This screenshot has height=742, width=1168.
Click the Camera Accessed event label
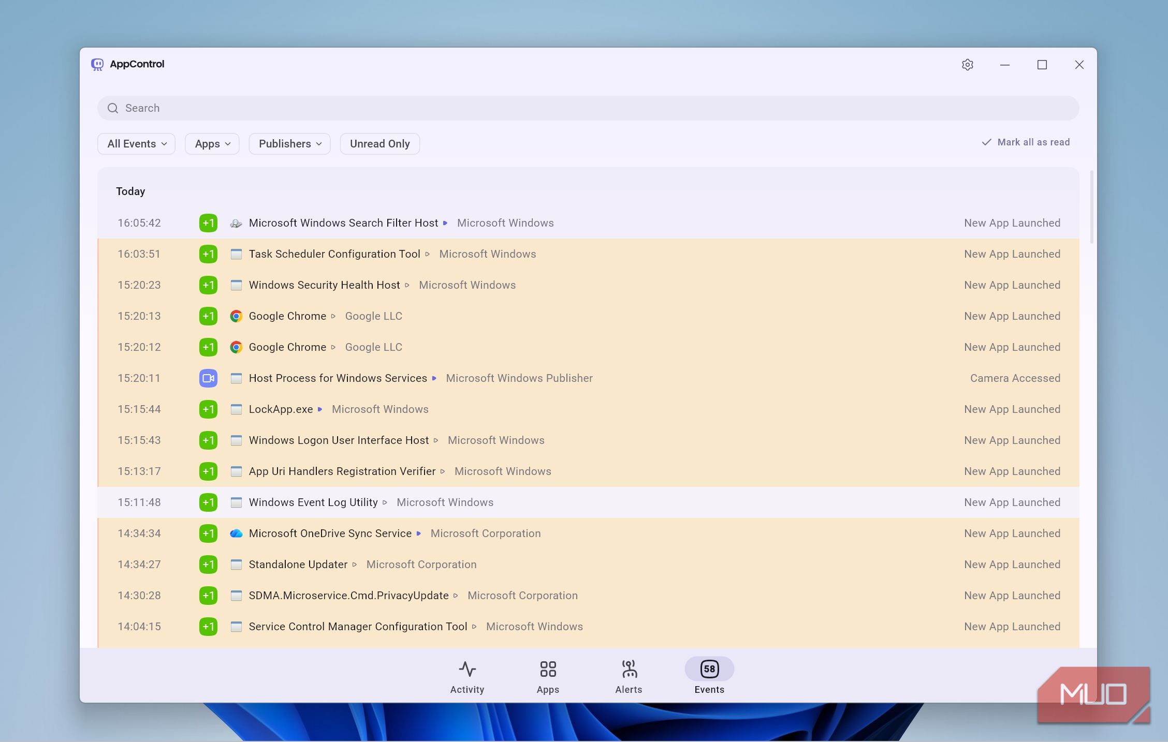point(1015,378)
